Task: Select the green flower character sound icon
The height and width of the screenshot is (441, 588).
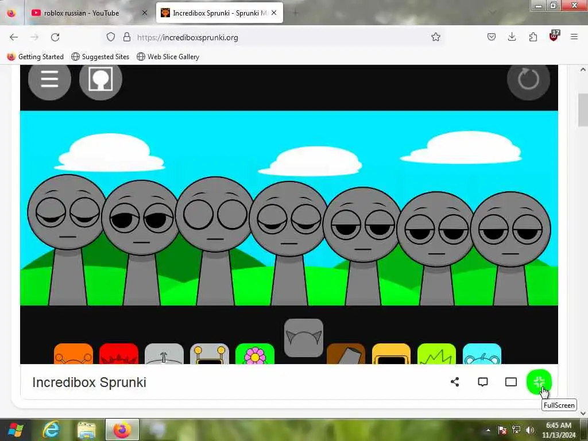Action: click(255, 354)
